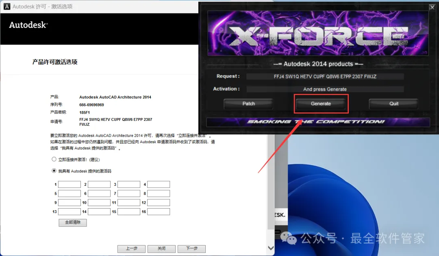Click the Autodesk icon in the title bar
The image size is (439, 256).
[x=7, y=6]
